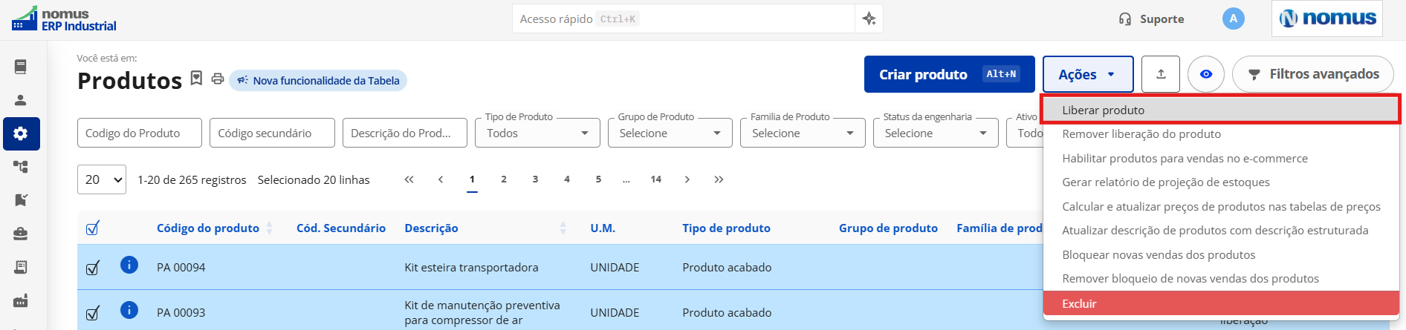
Task: Open Filtros avançados
Action: [x=1313, y=74]
